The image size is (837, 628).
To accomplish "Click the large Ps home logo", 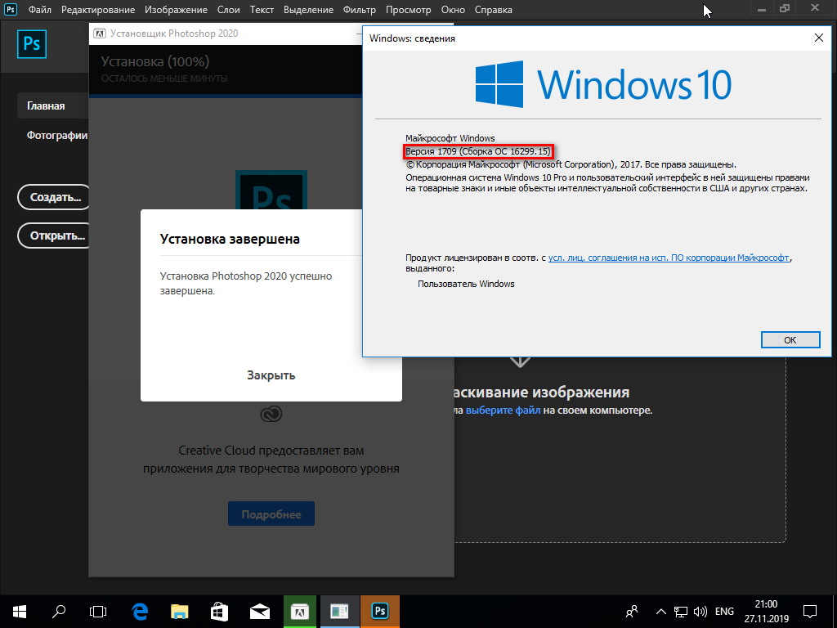I will [x=32, y=44].
